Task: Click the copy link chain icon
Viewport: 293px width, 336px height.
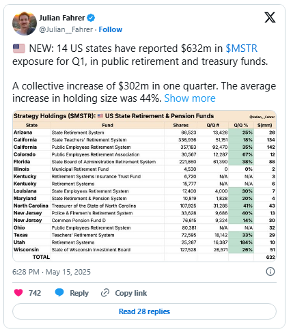Action: coord(105,293)
